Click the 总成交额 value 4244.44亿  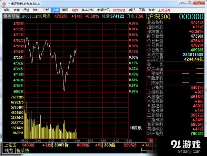(x=194, y=59)
